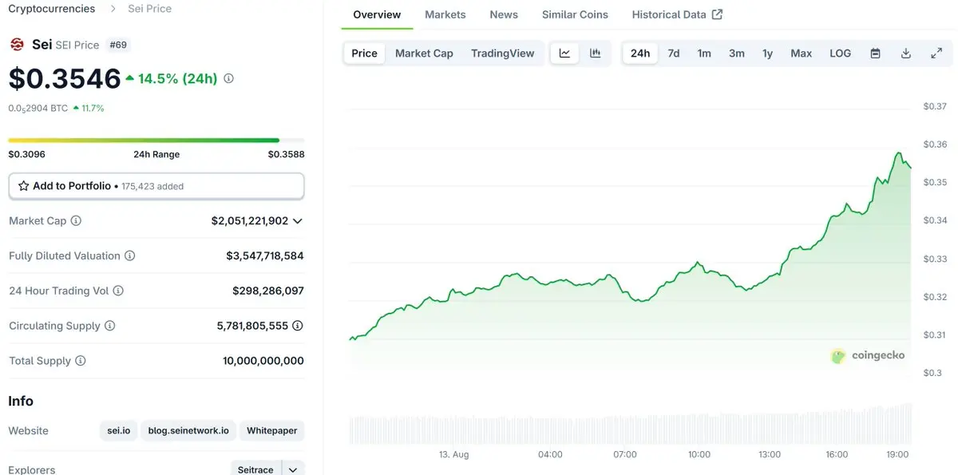Open the Whitepaper link
This screenshot has width=958, height=475.
pos(271,430)
